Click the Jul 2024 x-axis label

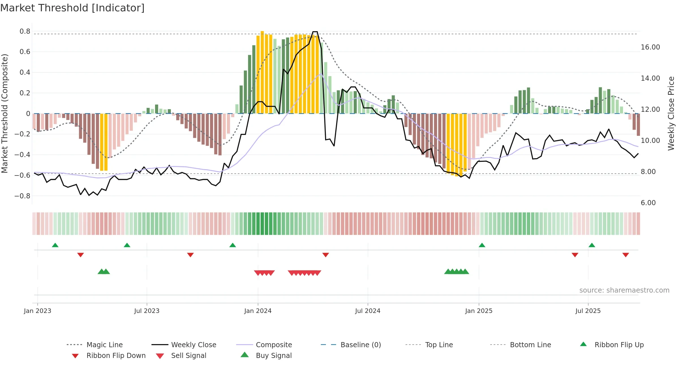[x=368, y=311]
